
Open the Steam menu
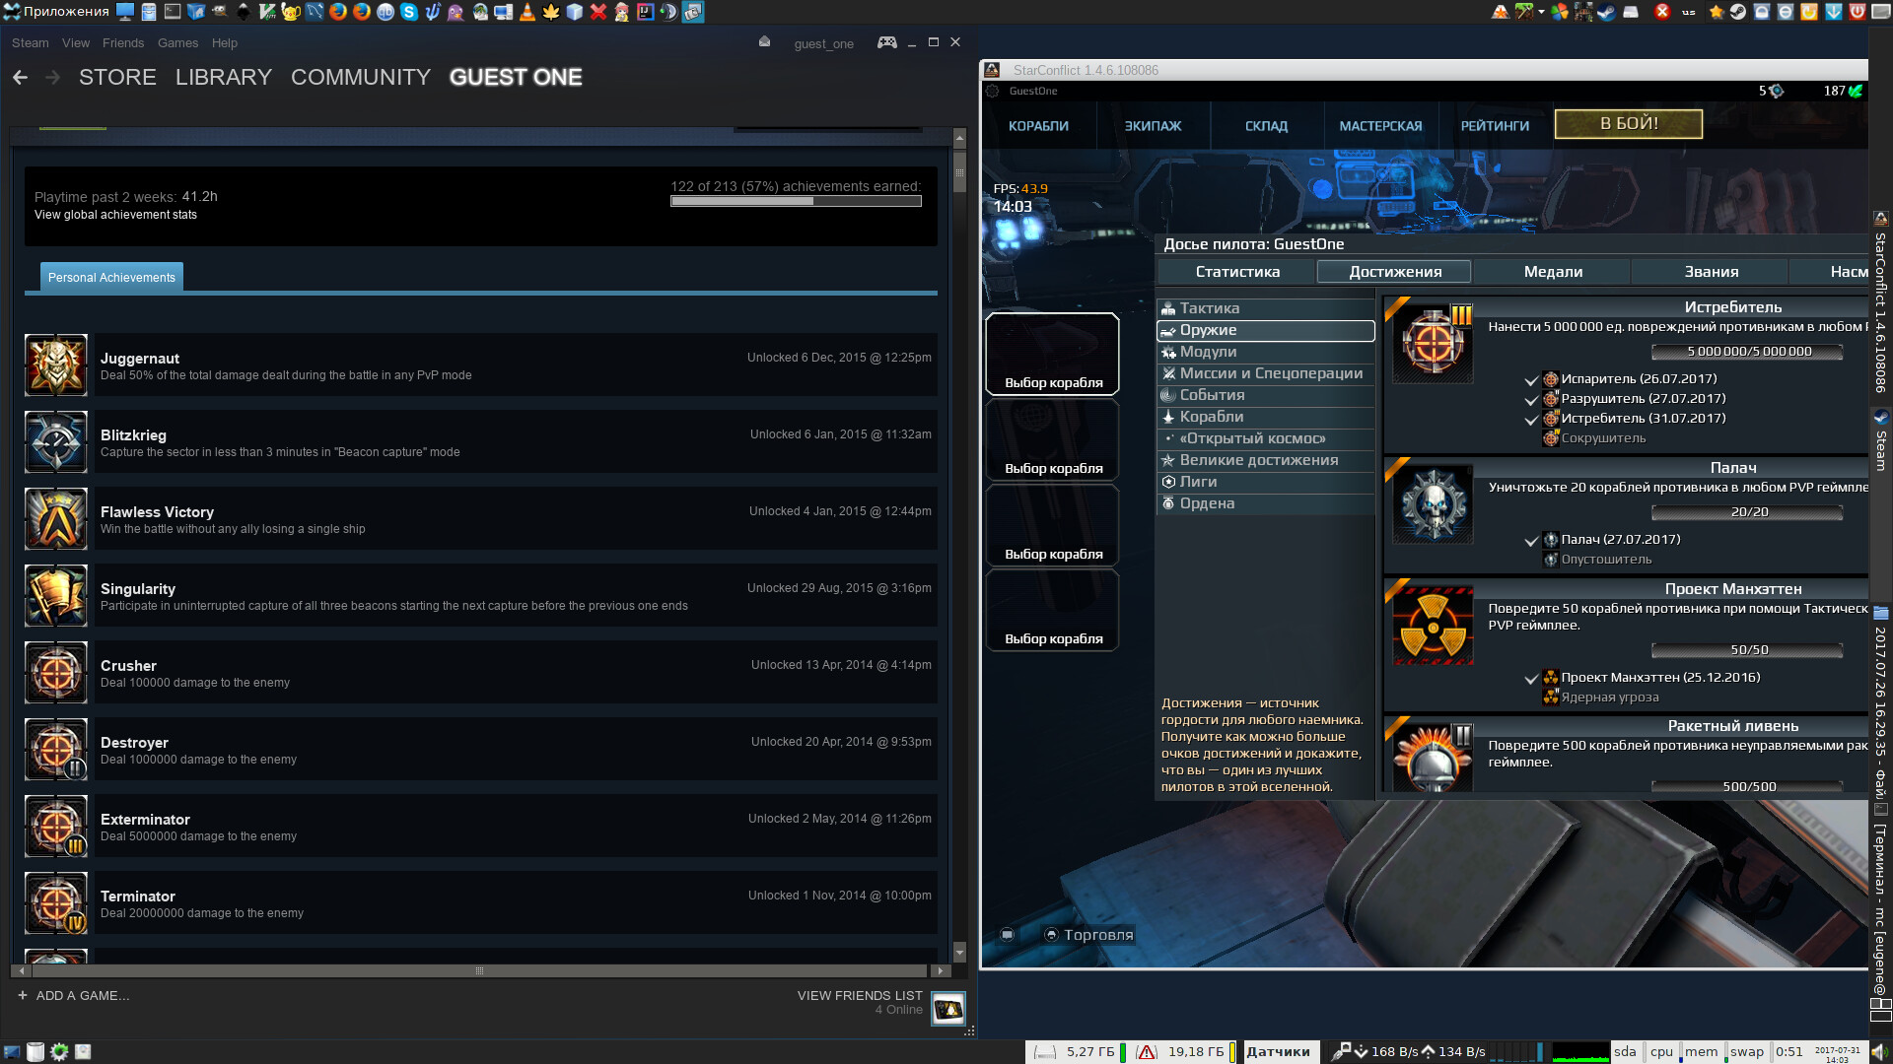pyautogui.click(x=30, y=43)
